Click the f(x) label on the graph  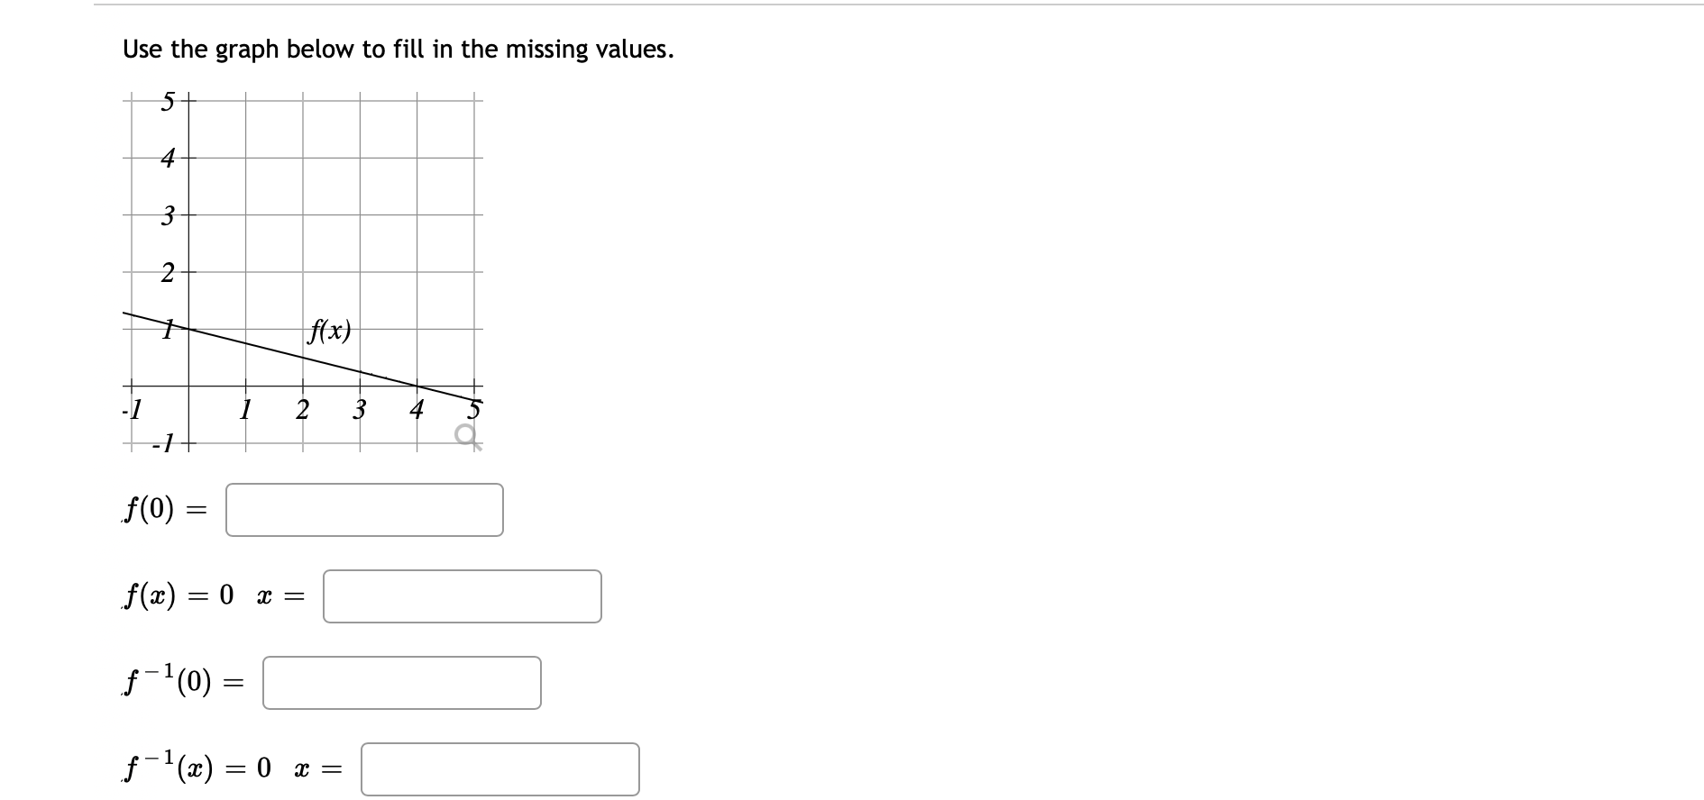pyautogui.click(x=329, y=331)
